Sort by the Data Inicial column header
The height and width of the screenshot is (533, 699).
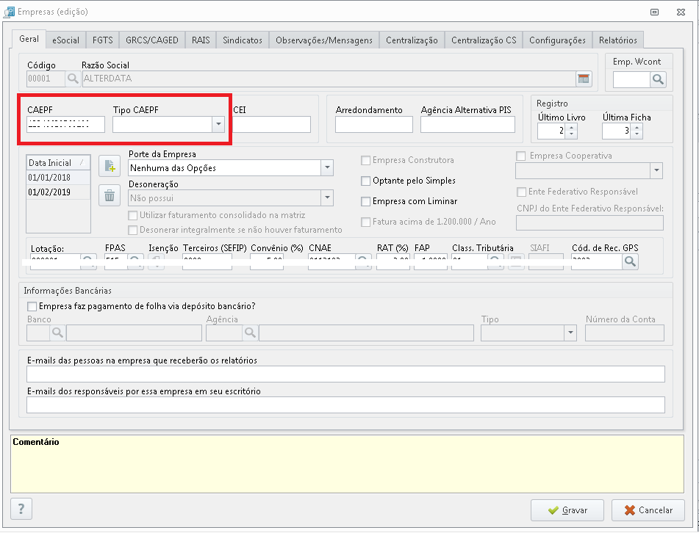pyautogui.click(x=58, y=162)
